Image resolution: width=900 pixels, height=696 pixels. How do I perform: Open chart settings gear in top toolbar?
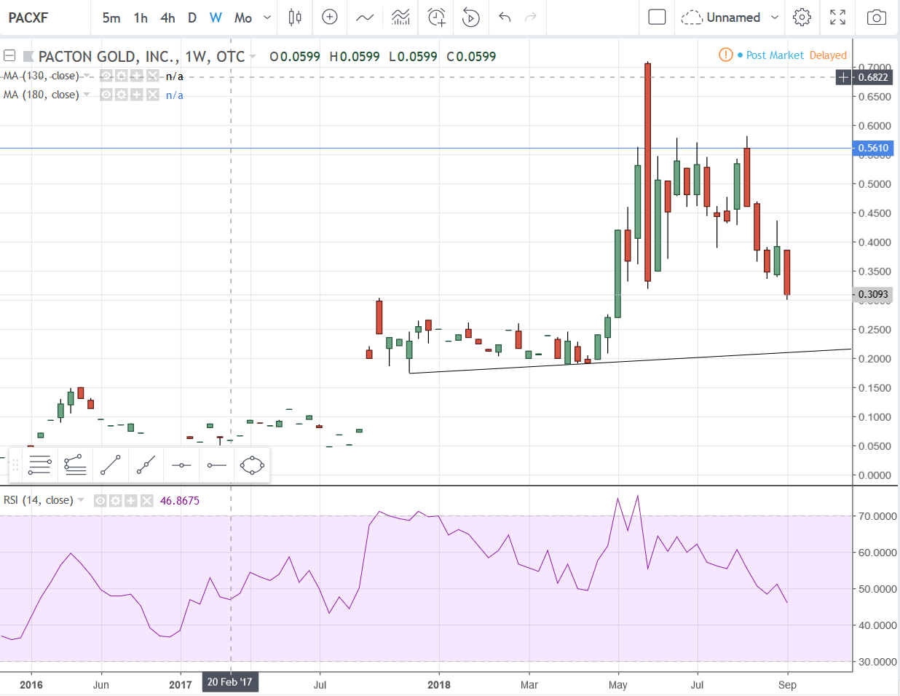pyautogui.click(x=802, y=17)
